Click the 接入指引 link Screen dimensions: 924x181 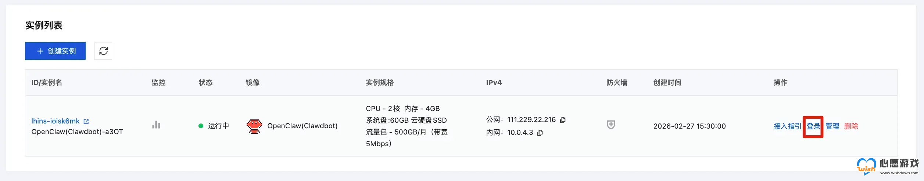coord(787,126)
